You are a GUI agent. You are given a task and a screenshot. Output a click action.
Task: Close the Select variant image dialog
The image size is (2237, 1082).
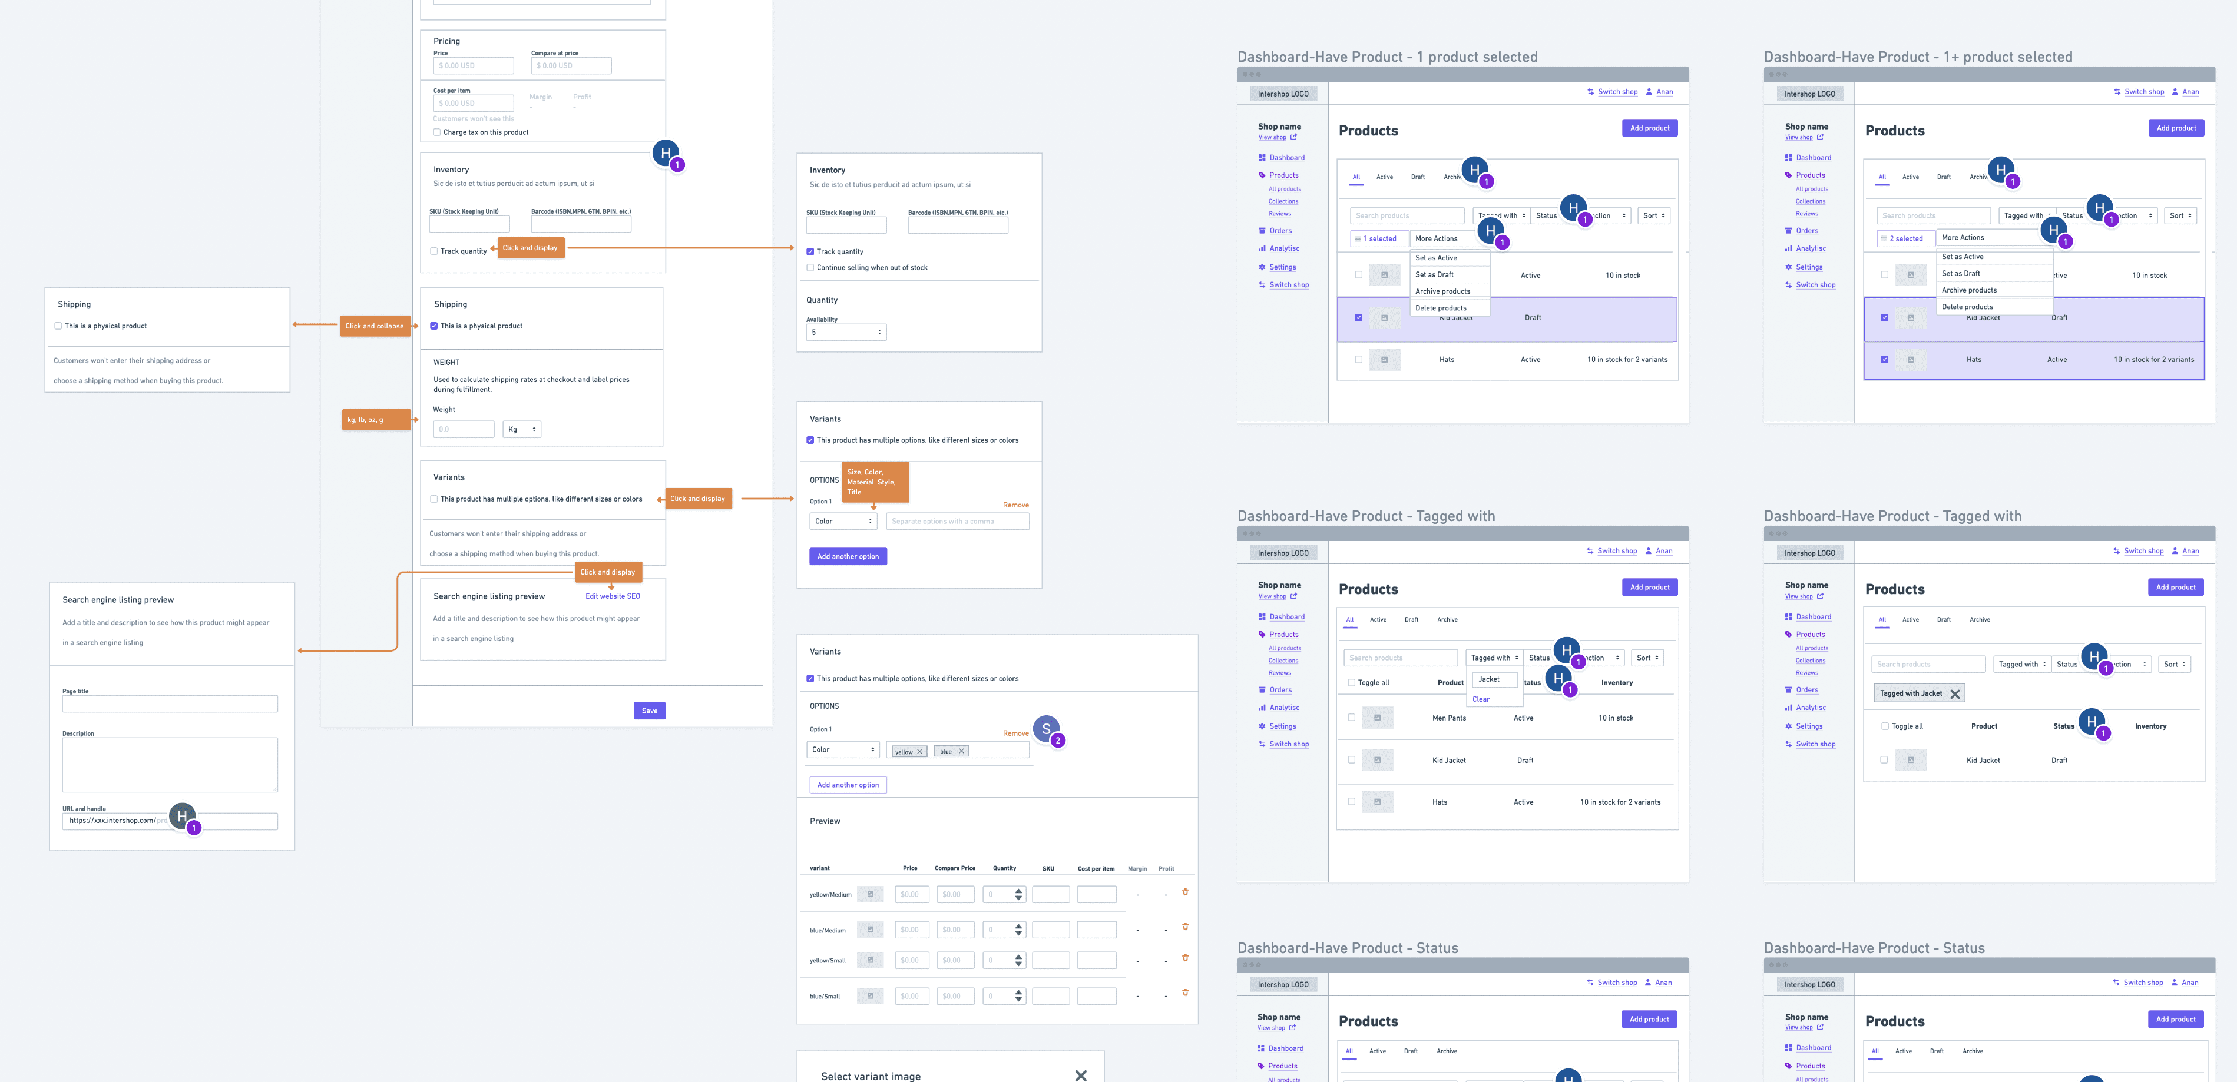click(x=1080, y=1075)
